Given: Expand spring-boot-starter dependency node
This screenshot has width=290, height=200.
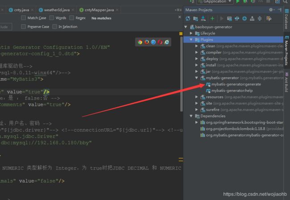Looking at the screenshot, I should (197, 122).
